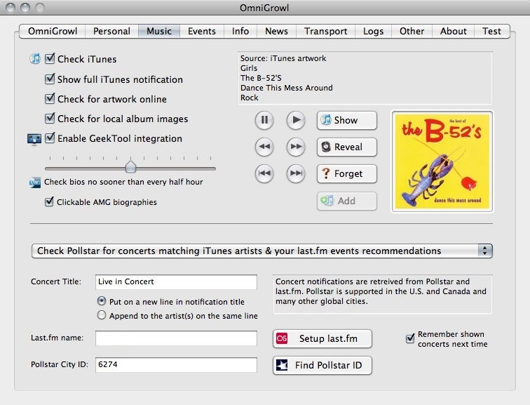Click the bio check interval slider knob
This screenshot has height=405, width=530.
tap(130, 167)
